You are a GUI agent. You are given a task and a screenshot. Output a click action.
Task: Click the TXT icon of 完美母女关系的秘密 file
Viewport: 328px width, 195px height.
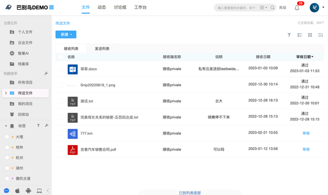tap(72, 118)
